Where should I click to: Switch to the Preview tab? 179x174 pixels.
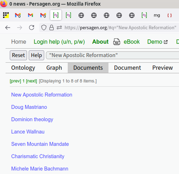coord(162,68)
